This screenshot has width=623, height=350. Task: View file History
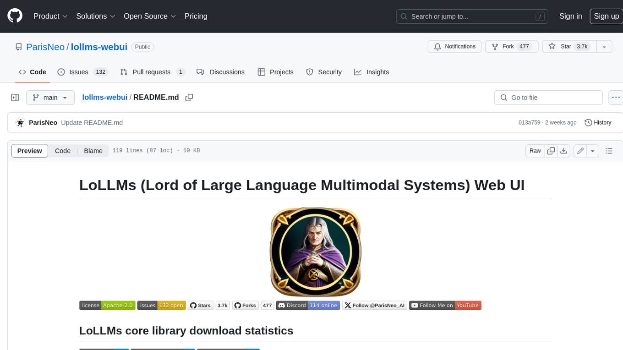point(598,123)
